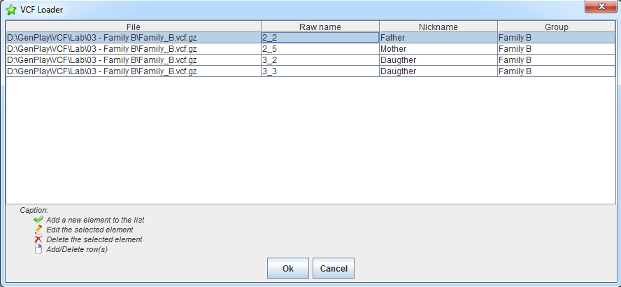Open the raw name cell showing 2_5

click(x=320, y=49)
